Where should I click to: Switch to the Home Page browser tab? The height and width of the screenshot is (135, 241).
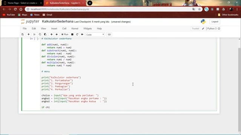click(x=22, y=3)
